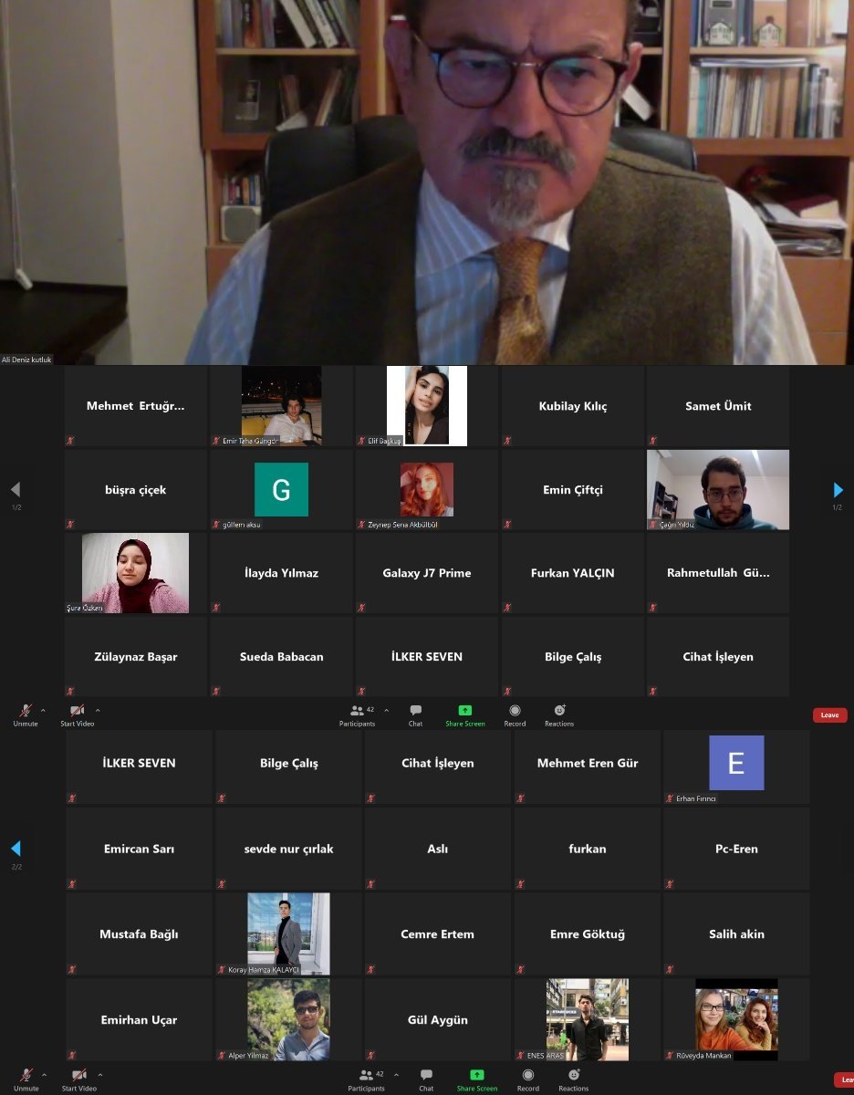Click the red Leave button
This screenshot has height=1095, width=854.
coord(829,715)
